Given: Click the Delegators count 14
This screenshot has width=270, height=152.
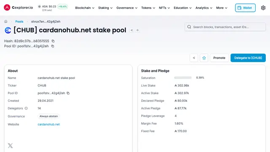Looking at the screenshot, I should [x=39, y=108].
